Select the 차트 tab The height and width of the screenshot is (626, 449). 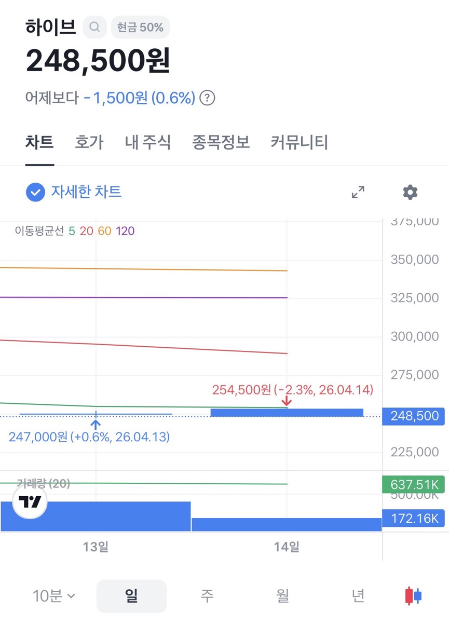point(39,142)
